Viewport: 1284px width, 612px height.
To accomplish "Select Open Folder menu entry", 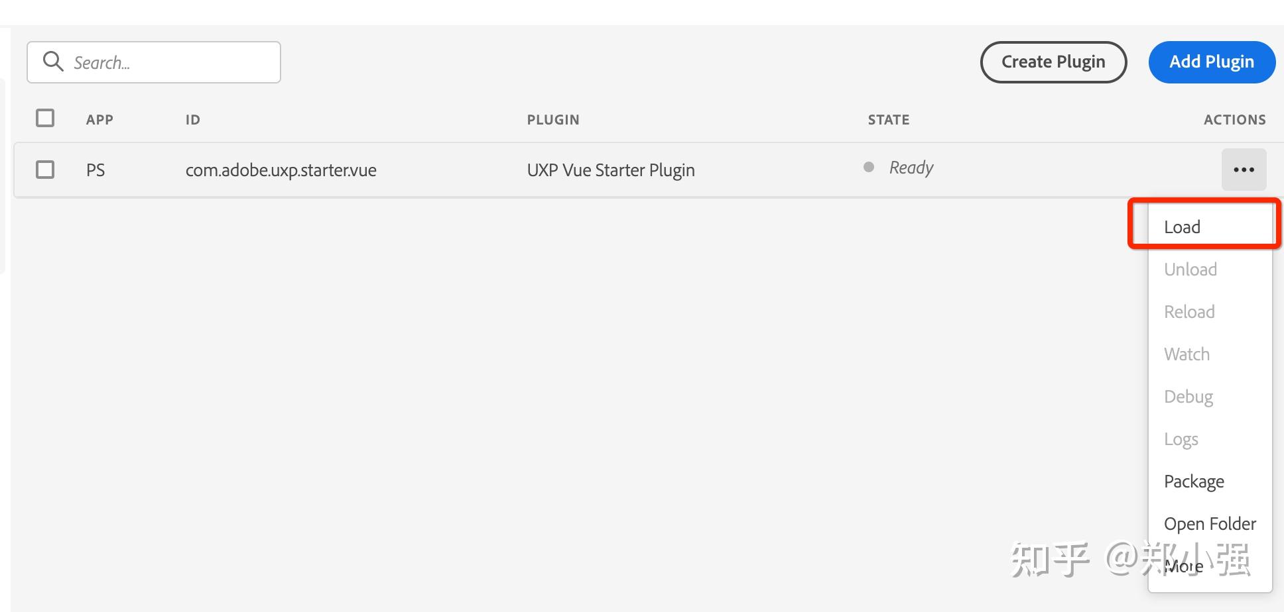I will [x=1210, y=524].
